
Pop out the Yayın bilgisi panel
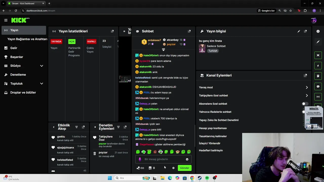click(x=305, y=31)
